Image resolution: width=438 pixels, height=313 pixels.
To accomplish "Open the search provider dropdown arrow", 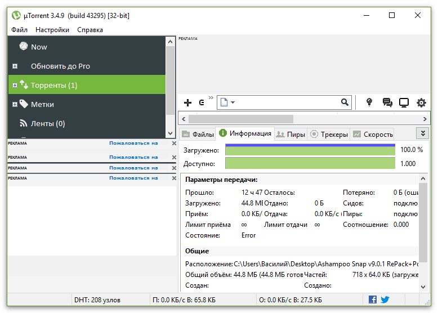I will pos(233,102).
